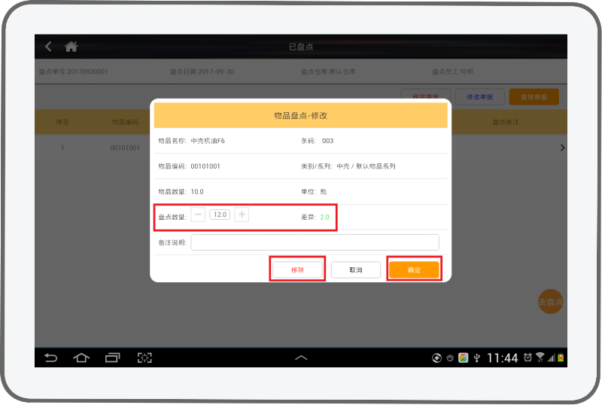Click the plus button for 盘点数量

pyautogui.click(x=242, y=215)
